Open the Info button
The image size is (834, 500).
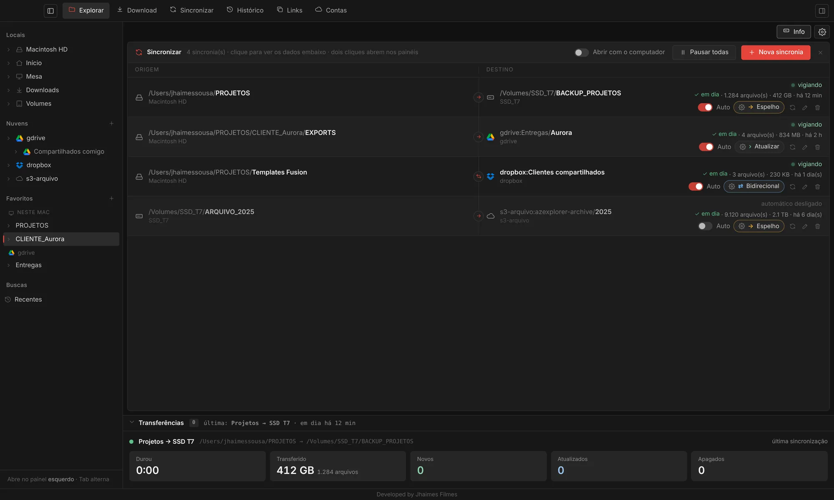point(794,32)
